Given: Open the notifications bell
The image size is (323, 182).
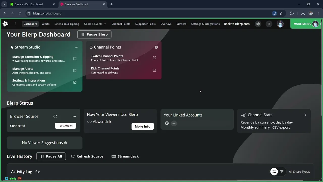Looking at the screenshot, I should pyautogui.click(x=269, y=24).
